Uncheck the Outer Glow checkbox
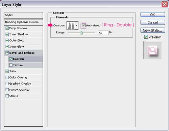 pos(7,40)
